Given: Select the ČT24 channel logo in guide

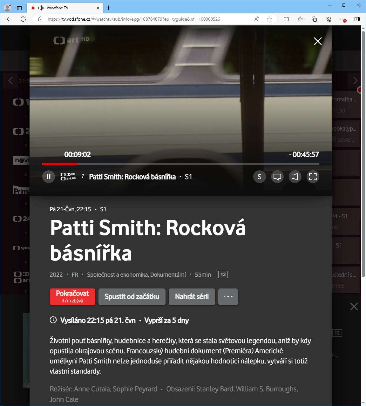Looking at the screenshot, I should tap(21, 219).
